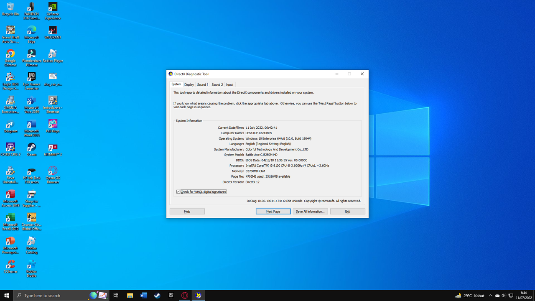The image size is (535, 301).
Task: Close the DirectX Diagnostic Tool window
Action: [362, 74]
